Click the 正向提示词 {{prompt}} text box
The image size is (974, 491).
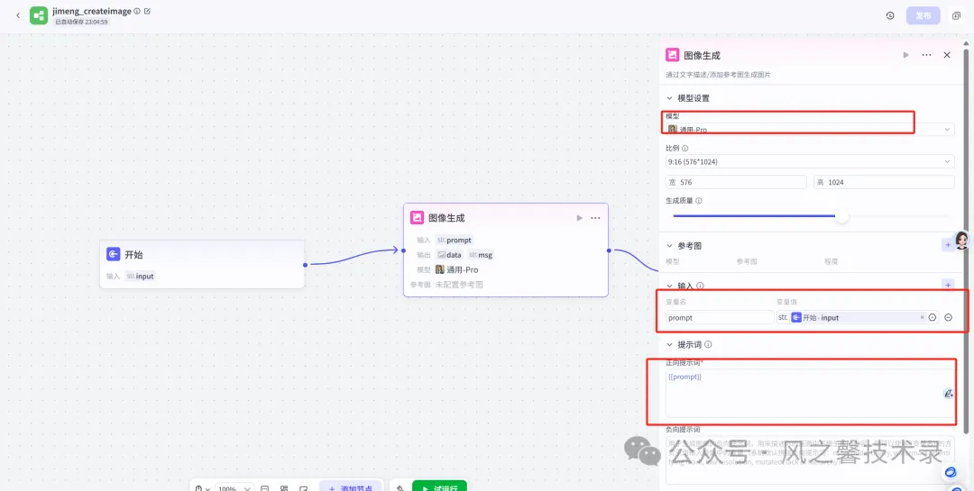click(810, 393)
